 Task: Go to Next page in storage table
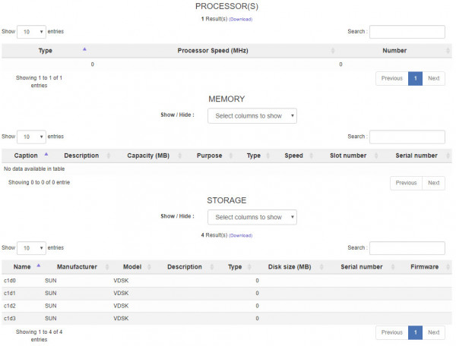[x=434, y=332]
